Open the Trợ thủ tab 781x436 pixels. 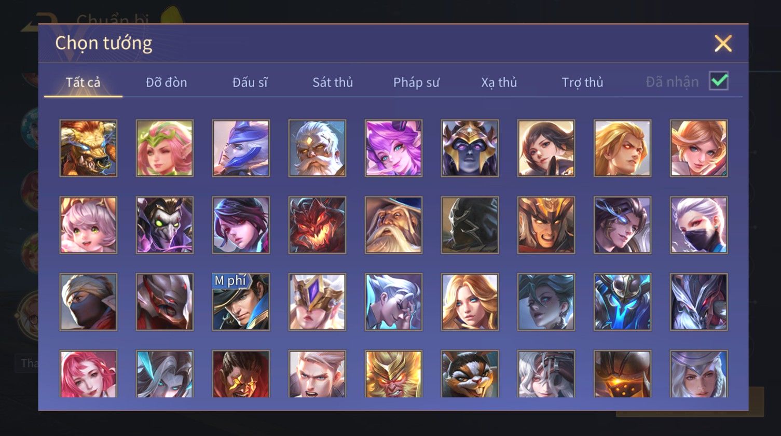[x=582, y=82]
